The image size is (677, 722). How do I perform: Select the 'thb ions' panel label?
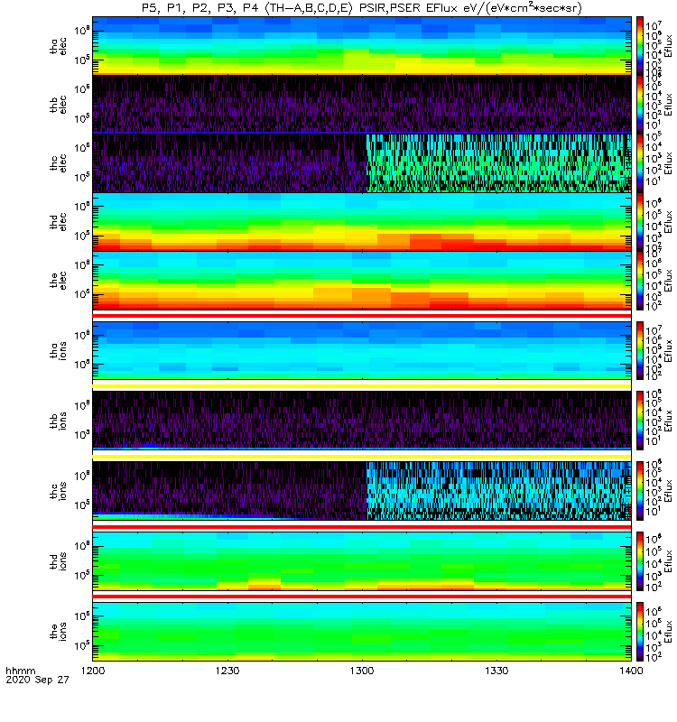point(58,421)
